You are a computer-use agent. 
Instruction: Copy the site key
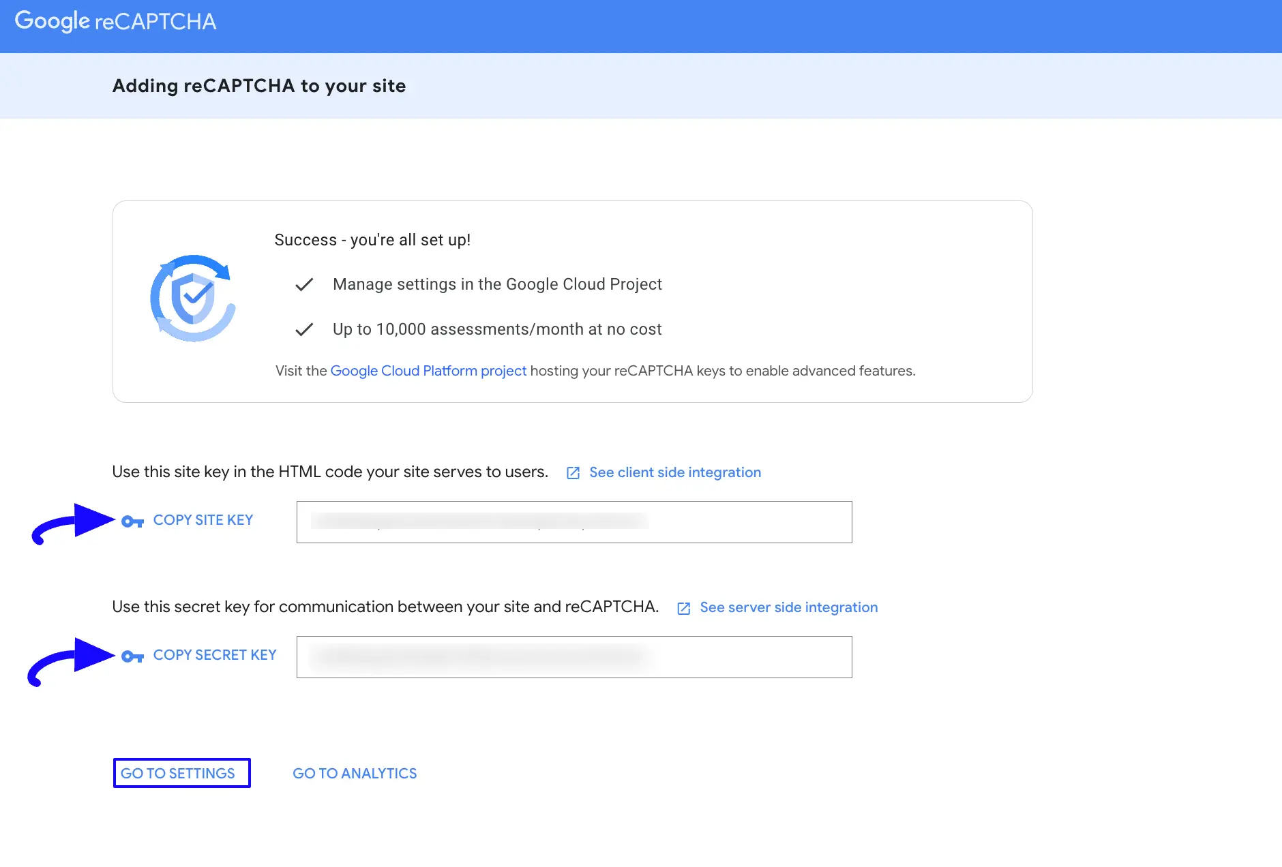pyautogui.click(x=203, y=520)
